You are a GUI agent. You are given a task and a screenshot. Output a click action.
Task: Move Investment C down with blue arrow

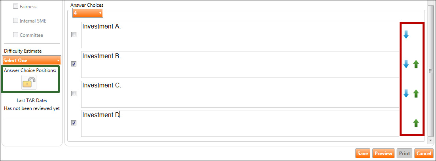pyautogui.click(x=406, y=94)
